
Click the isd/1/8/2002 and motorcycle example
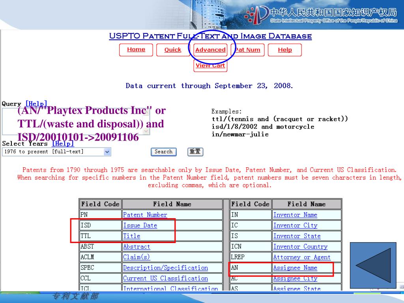[x=263, y=127]
